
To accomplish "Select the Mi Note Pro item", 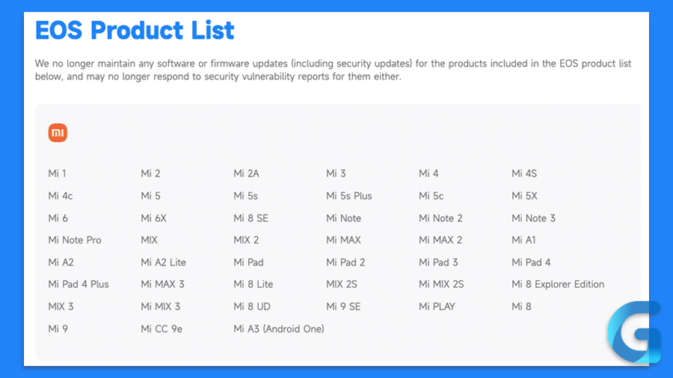I will [75, 240].
